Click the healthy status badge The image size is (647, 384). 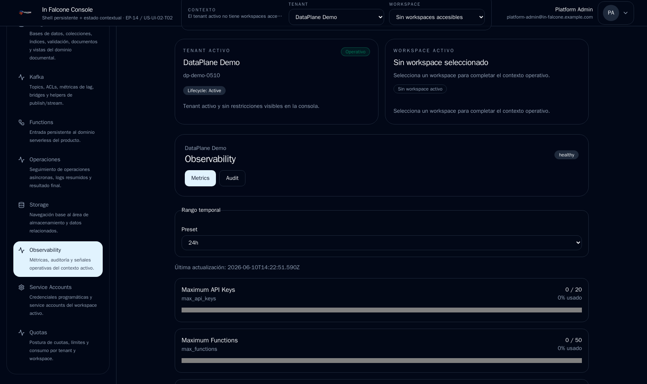pos(567,155)
